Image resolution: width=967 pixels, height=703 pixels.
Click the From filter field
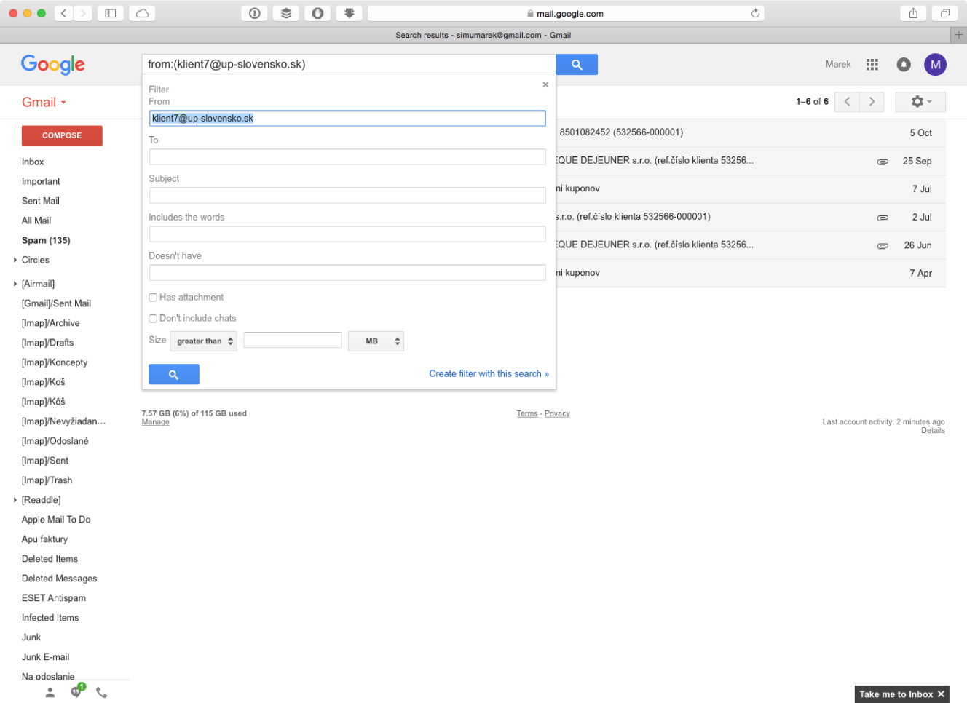[x=347, y=119]
